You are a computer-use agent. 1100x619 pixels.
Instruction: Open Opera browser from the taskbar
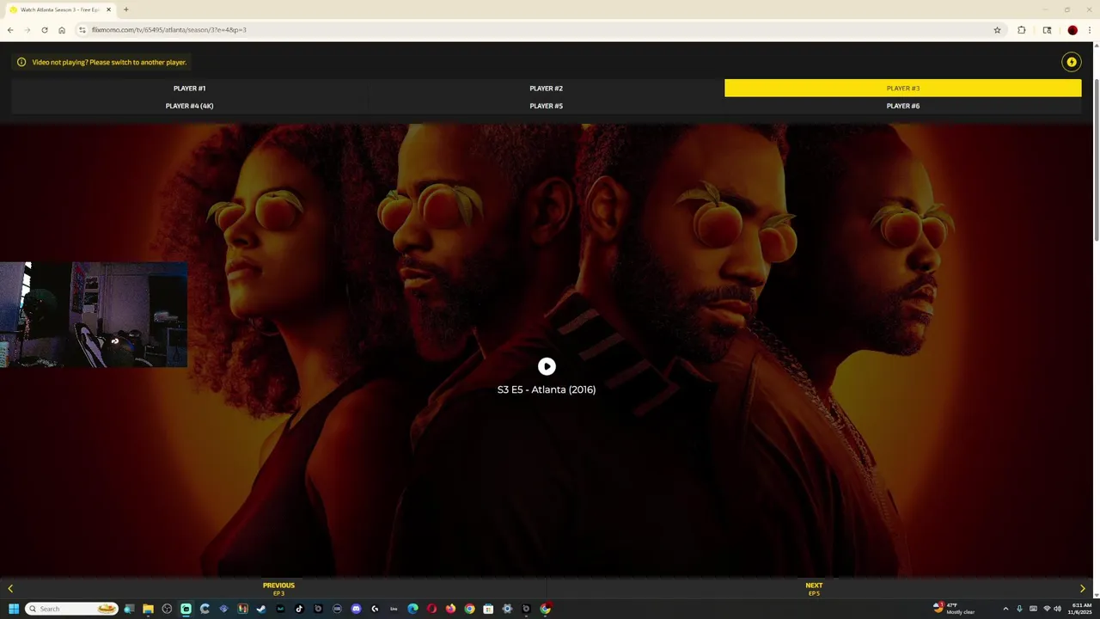(x=431, y=609)
